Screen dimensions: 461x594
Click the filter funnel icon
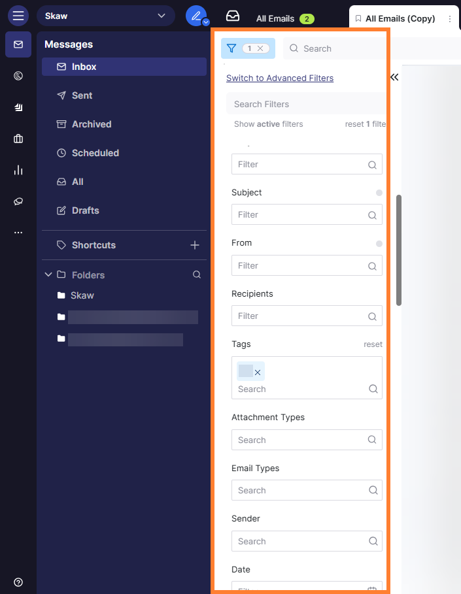coord(231,48)
